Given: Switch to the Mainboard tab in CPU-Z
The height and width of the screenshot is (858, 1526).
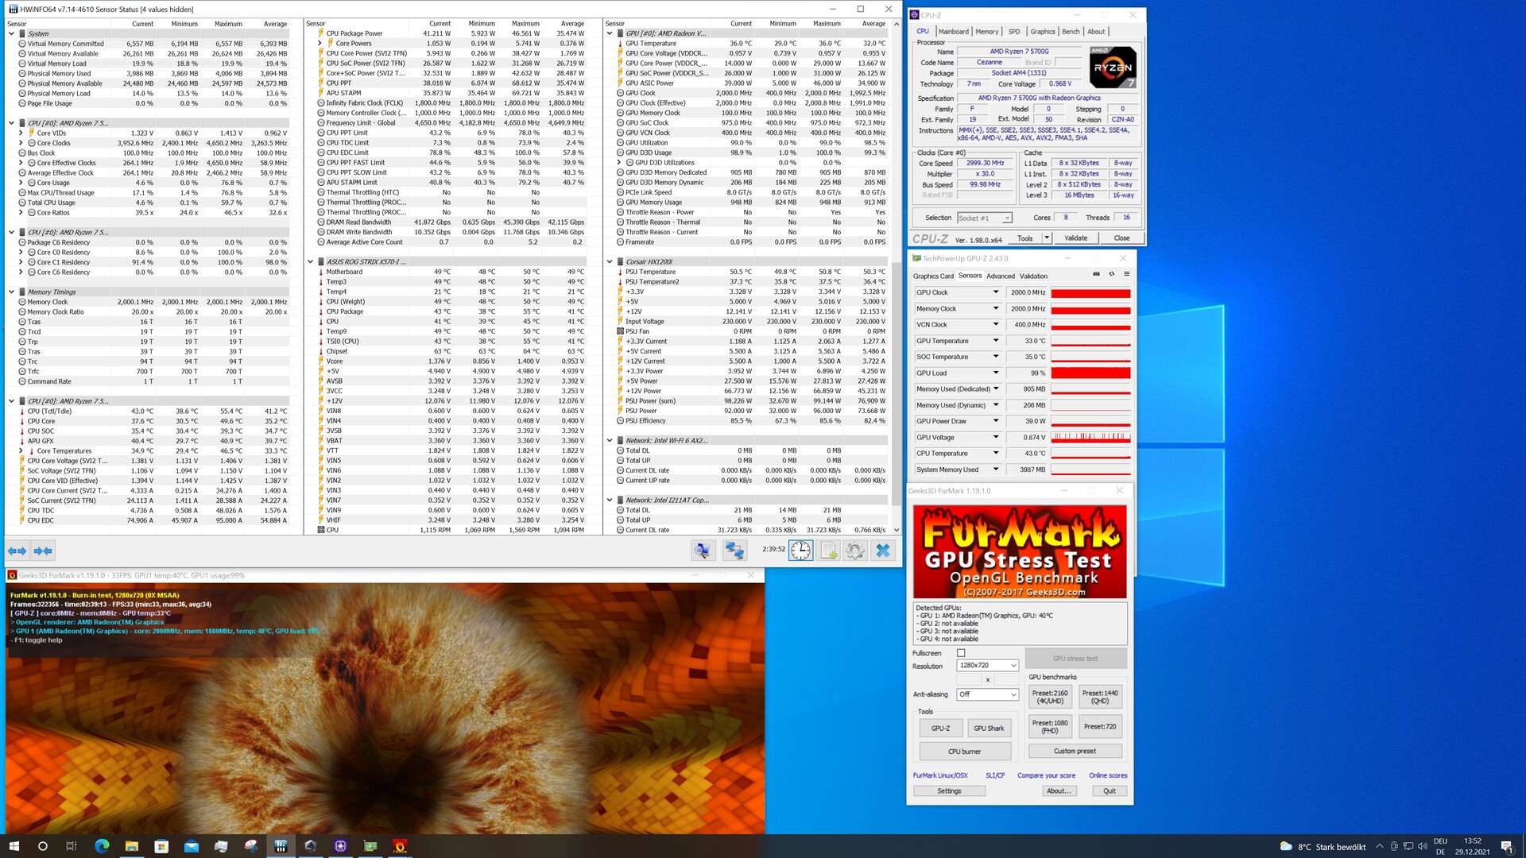Looking at the screenshot, I should pos(953,32).
